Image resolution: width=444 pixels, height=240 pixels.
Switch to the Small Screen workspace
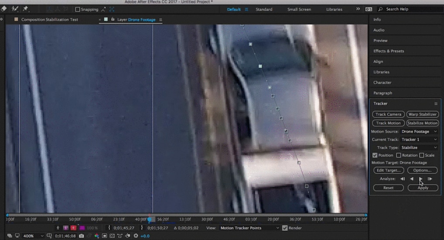pos(299,9)
